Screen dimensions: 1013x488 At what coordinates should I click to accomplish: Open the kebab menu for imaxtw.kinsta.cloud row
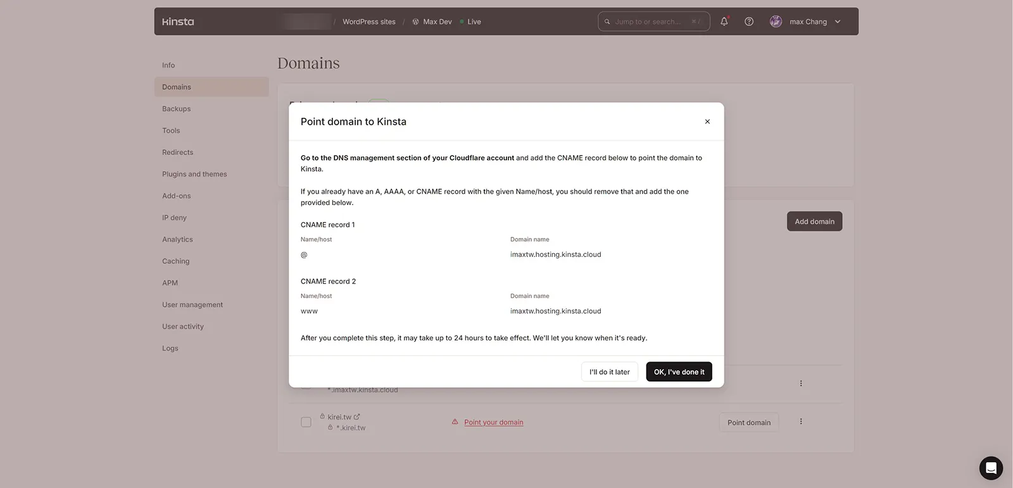click(801, 384)
